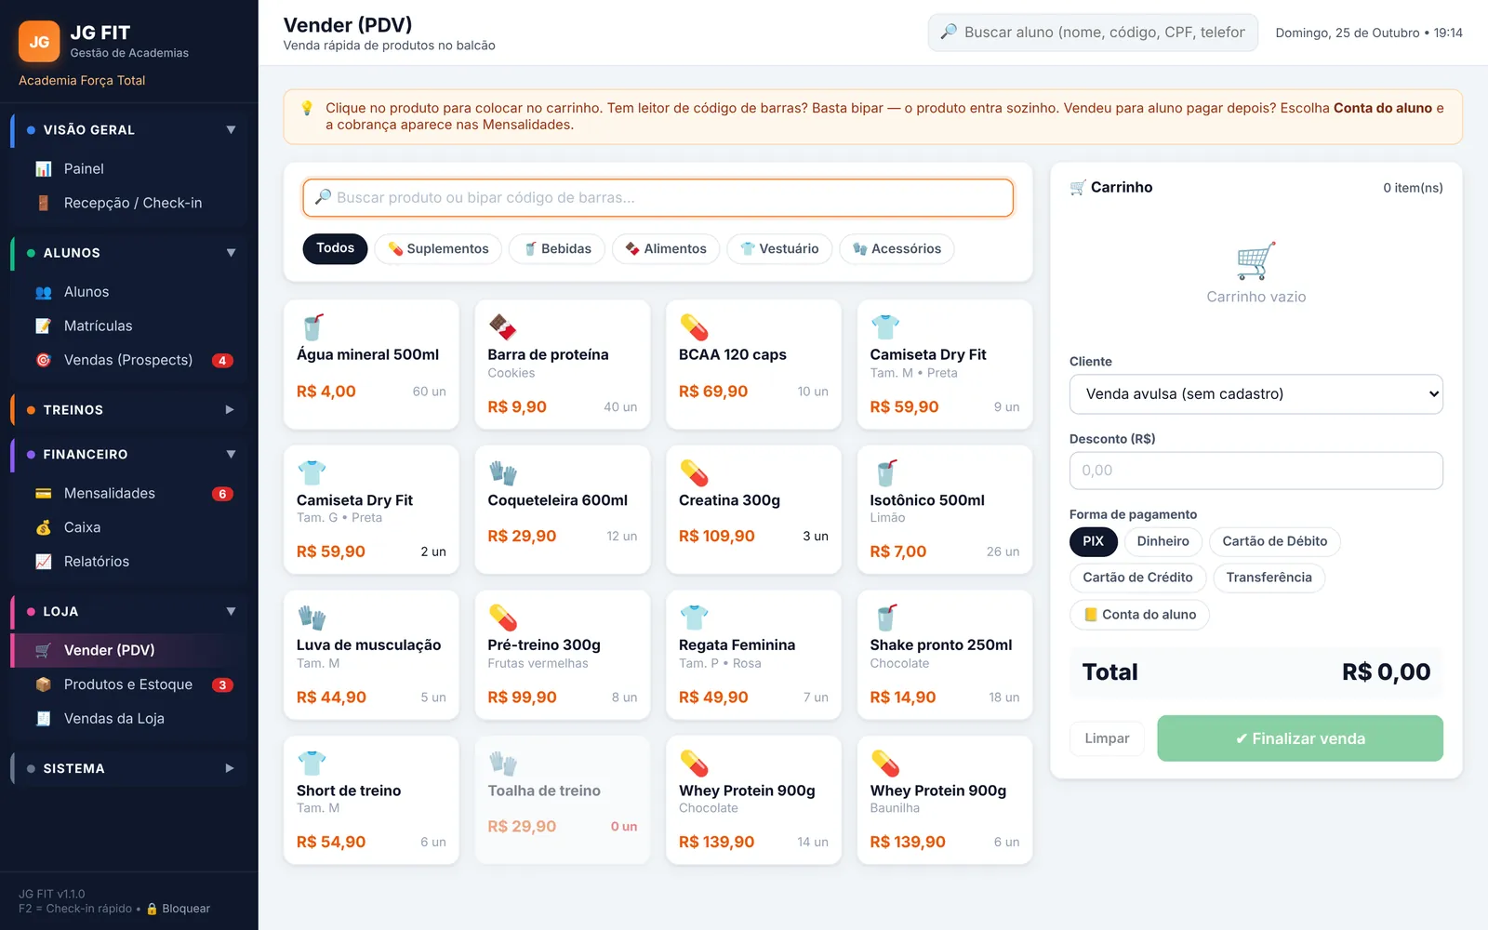The height and width of the screenshot is (930, 1488).
Task: Focus the product search field
Action: [658, 198]
